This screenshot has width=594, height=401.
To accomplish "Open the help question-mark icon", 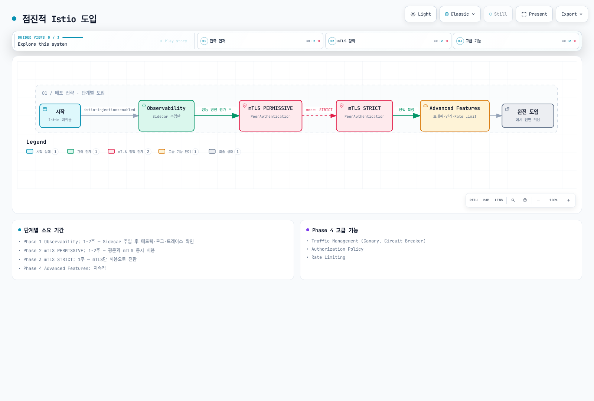I will pos(525,200).
